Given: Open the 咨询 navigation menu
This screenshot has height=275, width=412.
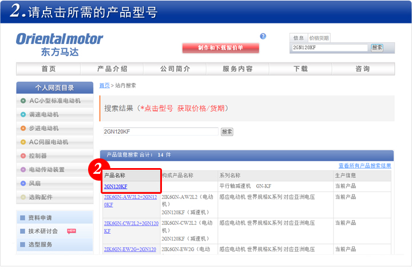Looking at the screenshot, I should (x=363, y=69).
